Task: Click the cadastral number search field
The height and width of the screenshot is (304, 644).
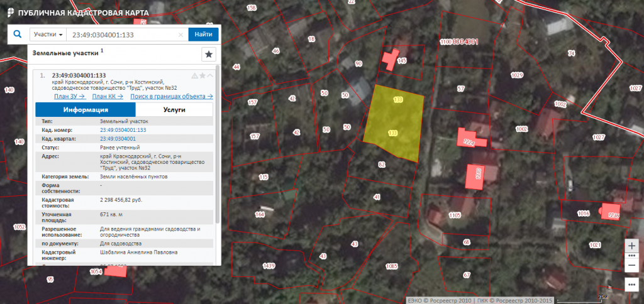Action: click(123, 35)
